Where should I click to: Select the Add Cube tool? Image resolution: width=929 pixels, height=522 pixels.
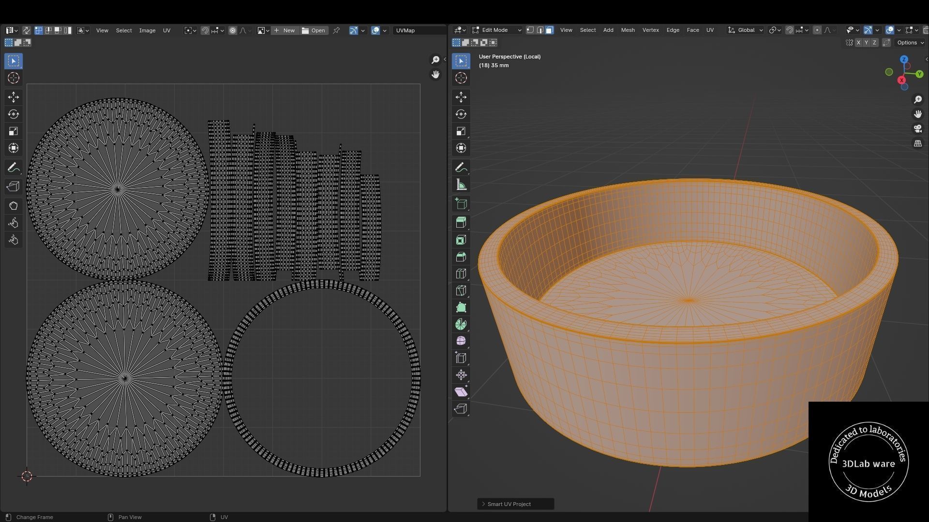tap(461, 203)
